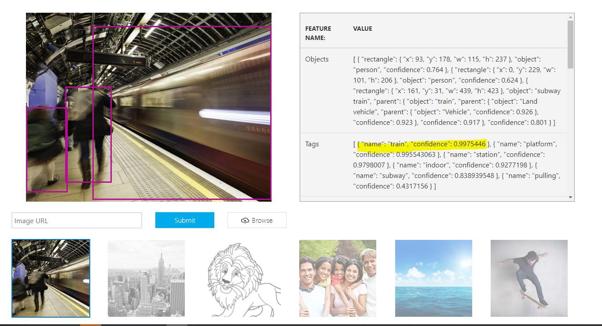Viewport: 602px width, 326px height.
Task: Select the skateboarder thumbnail
Action: coord(529,278)
